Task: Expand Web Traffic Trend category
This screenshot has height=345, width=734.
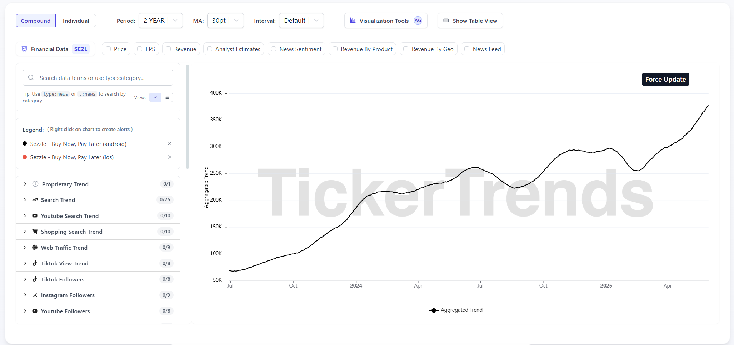Action: [25, 247]
